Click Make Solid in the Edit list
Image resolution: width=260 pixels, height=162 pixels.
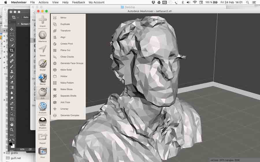tap(66, 70)
